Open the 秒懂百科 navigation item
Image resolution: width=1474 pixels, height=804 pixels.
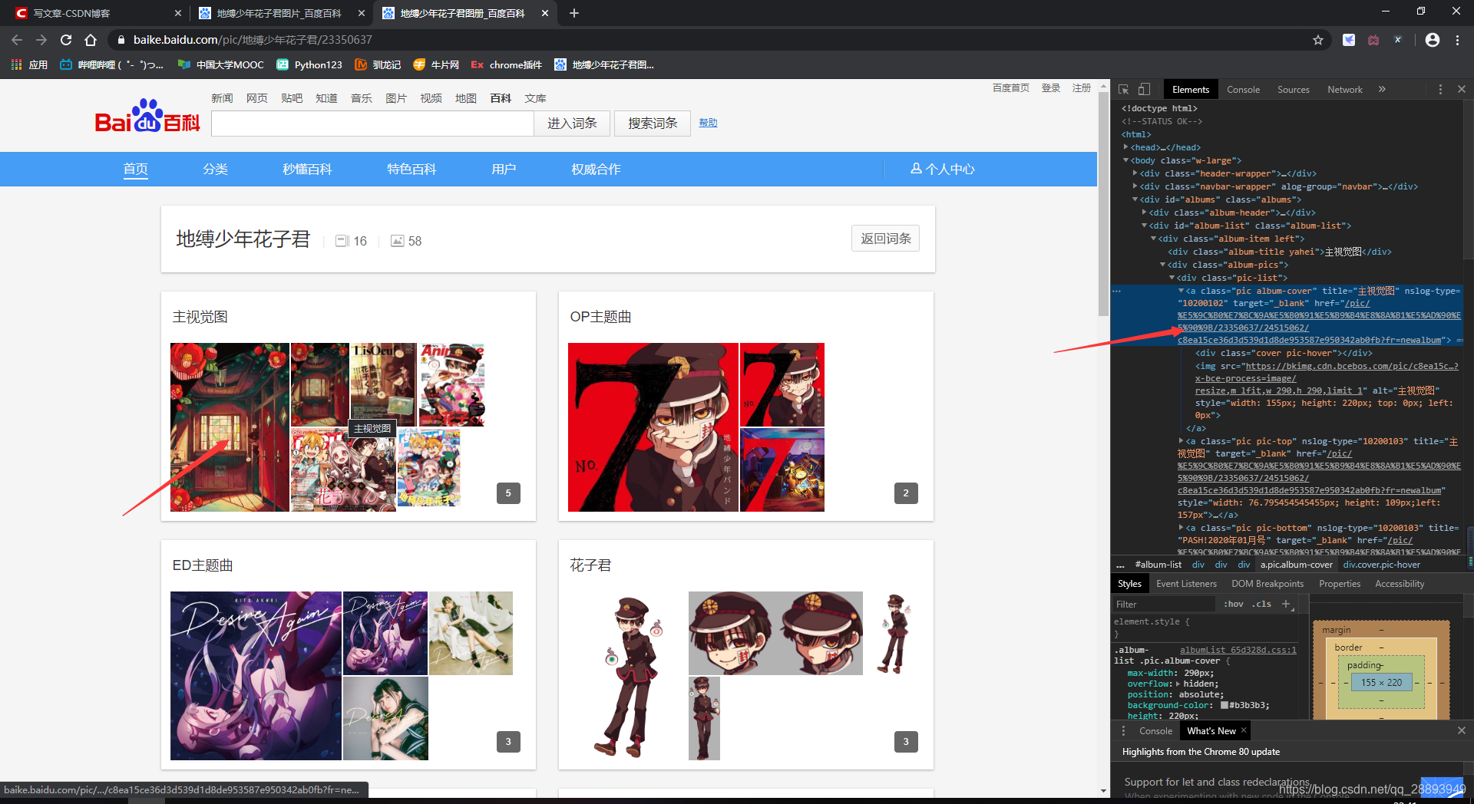pos(307,169)
